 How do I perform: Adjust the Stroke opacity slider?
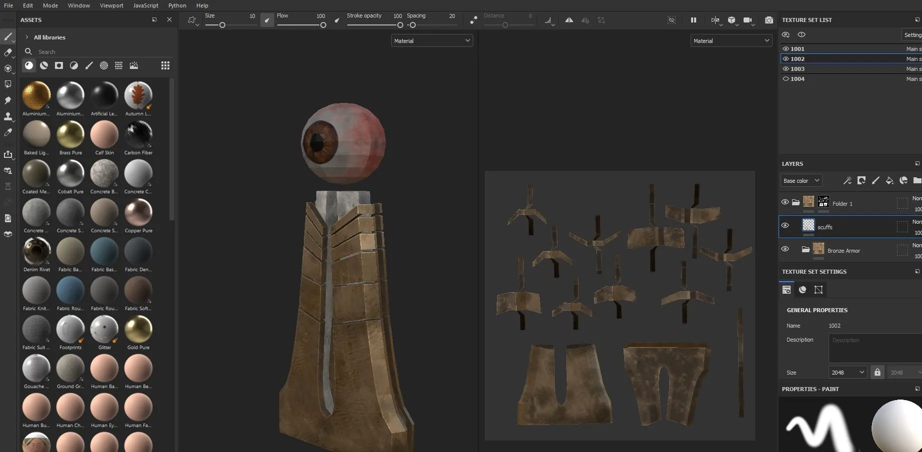click(x=375, y=25)
